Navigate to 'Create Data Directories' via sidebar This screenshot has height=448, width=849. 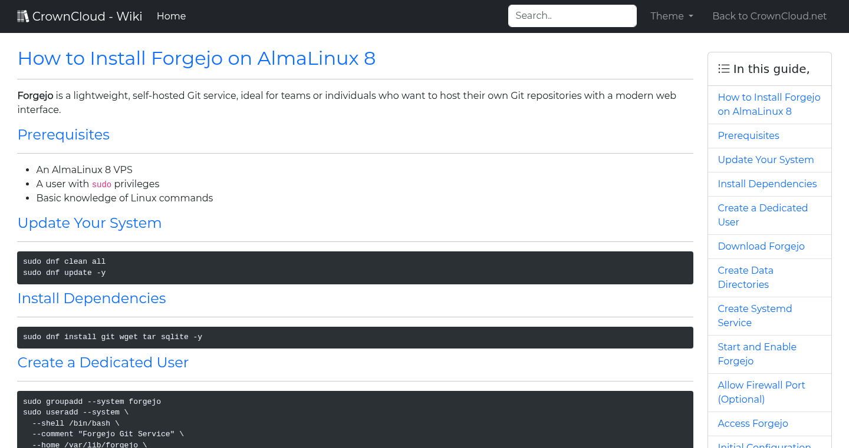(745, 277)
